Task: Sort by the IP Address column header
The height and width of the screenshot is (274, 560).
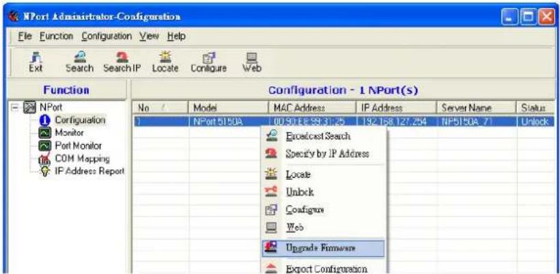Action: (395, 107)
